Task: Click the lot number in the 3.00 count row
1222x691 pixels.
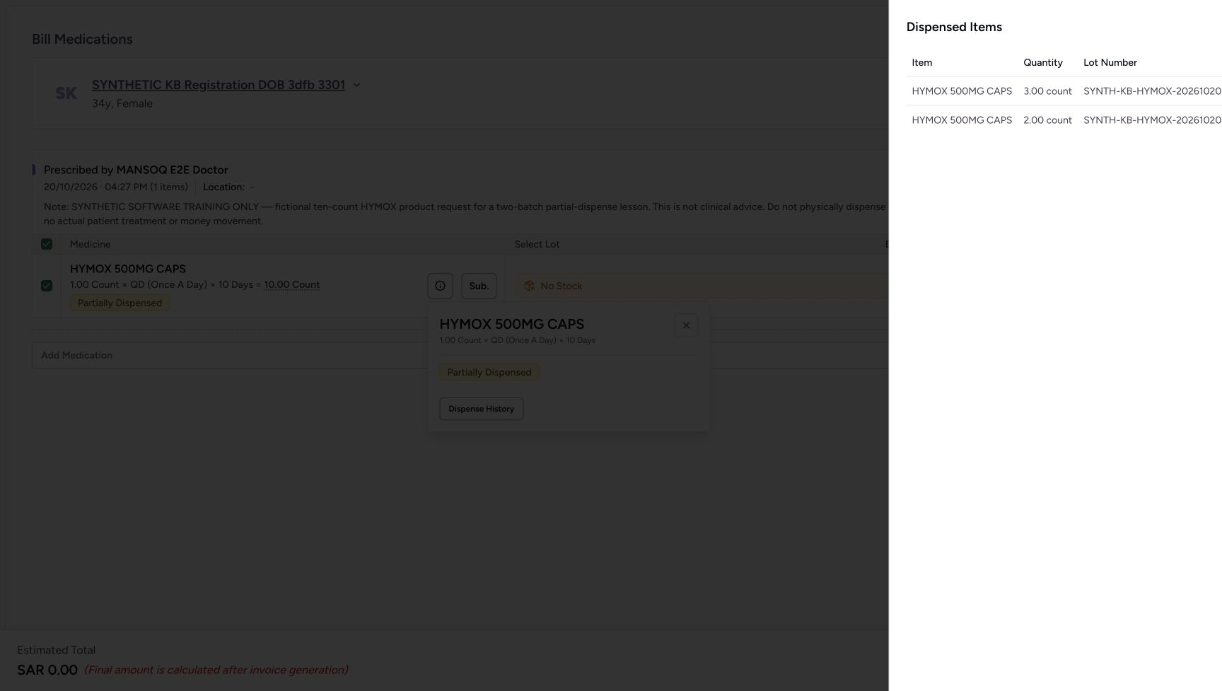Action: pos(1152,91)
